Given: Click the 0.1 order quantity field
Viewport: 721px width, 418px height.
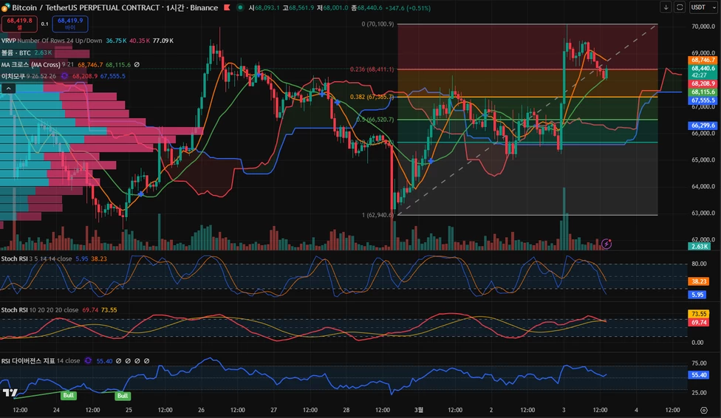Looking at the screenshot, I should (x=44, y=24).
